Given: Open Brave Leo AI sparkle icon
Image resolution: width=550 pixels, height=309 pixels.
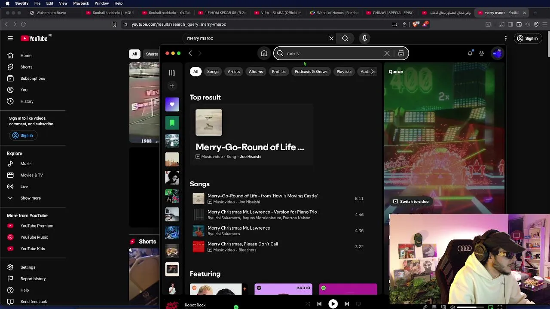Looking at the screenshot, I should 528,24.
